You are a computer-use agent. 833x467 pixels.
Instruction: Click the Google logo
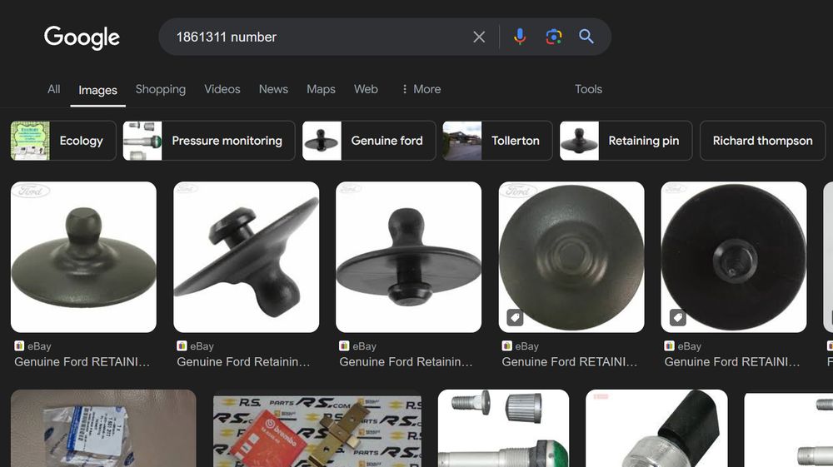tap(82, 37)
